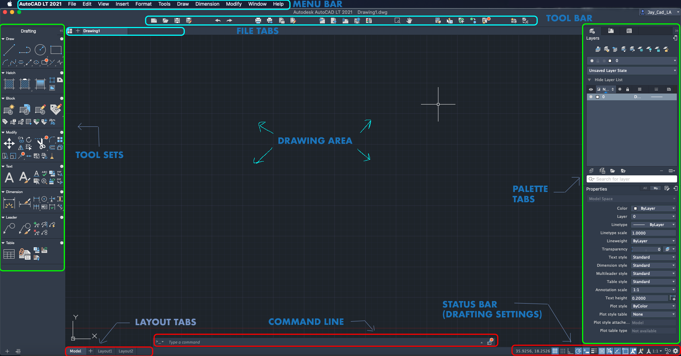Switch to the Layout2 tab

(126, 351)
